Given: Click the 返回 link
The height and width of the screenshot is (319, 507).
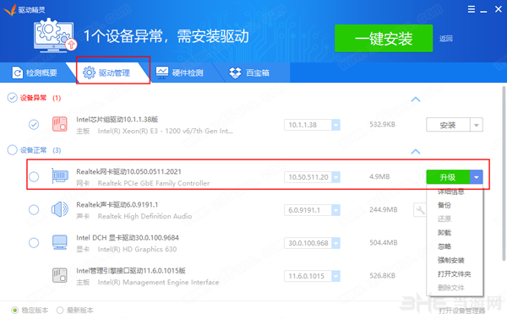Looking at the screenshot, I should tap(446, 39).
